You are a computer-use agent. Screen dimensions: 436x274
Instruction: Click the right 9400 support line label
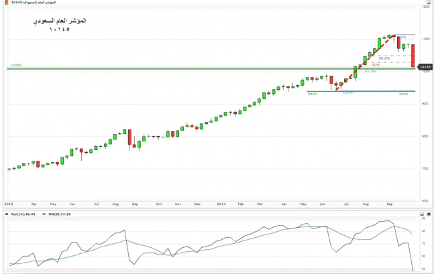coord(403,94)
